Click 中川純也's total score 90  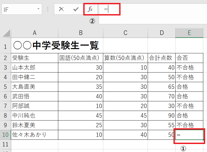coord(162,116)
